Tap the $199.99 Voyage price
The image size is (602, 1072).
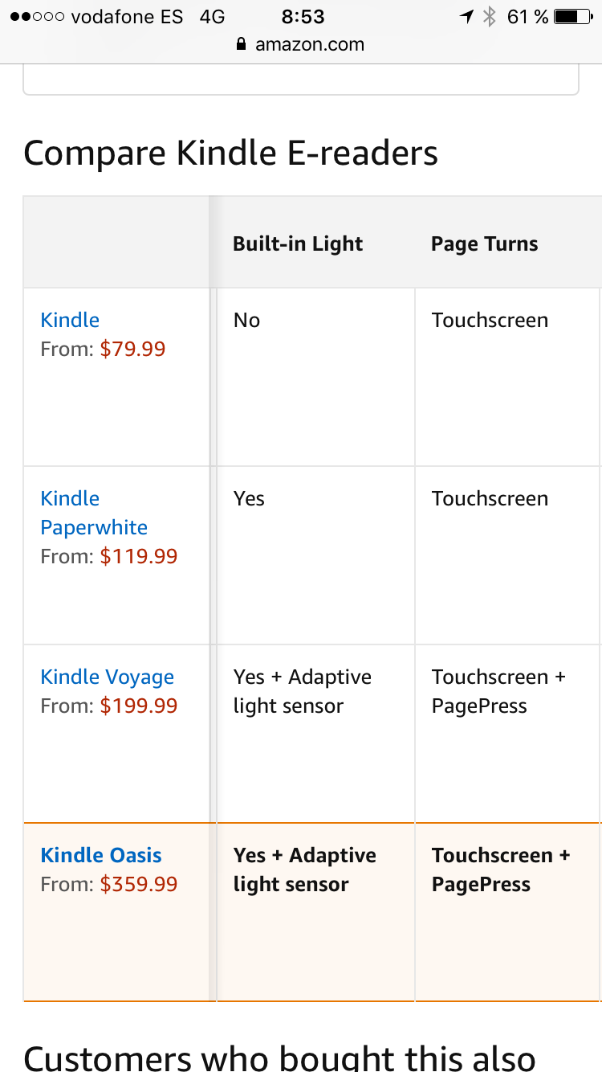[139, 706]
